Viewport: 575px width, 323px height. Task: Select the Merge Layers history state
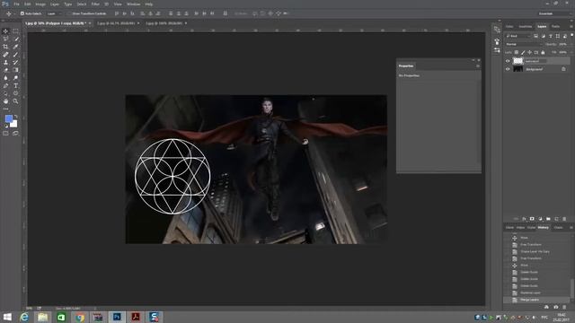537,300
